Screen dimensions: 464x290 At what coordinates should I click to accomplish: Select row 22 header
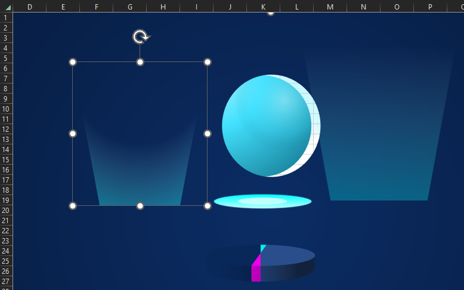pos(6,230)
